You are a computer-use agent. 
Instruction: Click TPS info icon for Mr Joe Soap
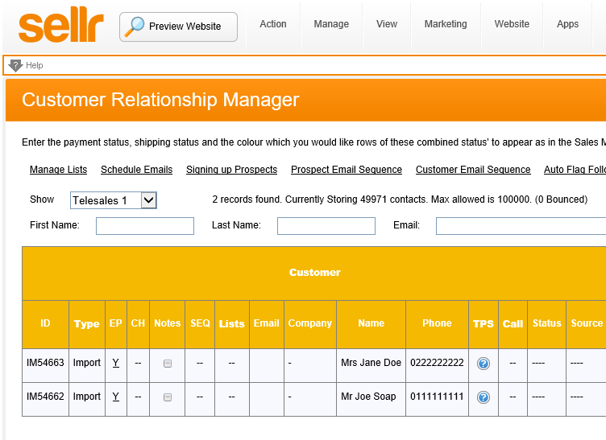(x=484, y=397)
